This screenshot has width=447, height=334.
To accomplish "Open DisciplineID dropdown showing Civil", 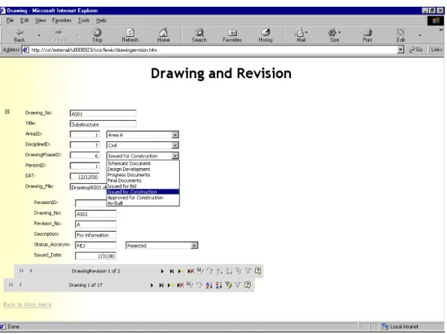I will pos(175,145).
